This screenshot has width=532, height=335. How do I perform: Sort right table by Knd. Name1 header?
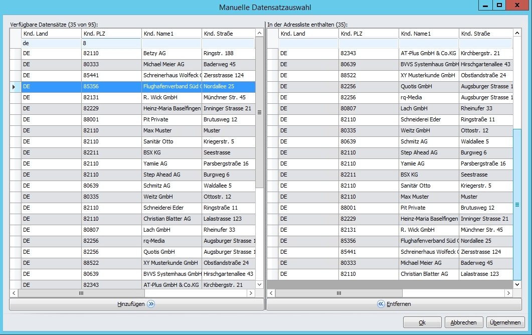point(429,34)
